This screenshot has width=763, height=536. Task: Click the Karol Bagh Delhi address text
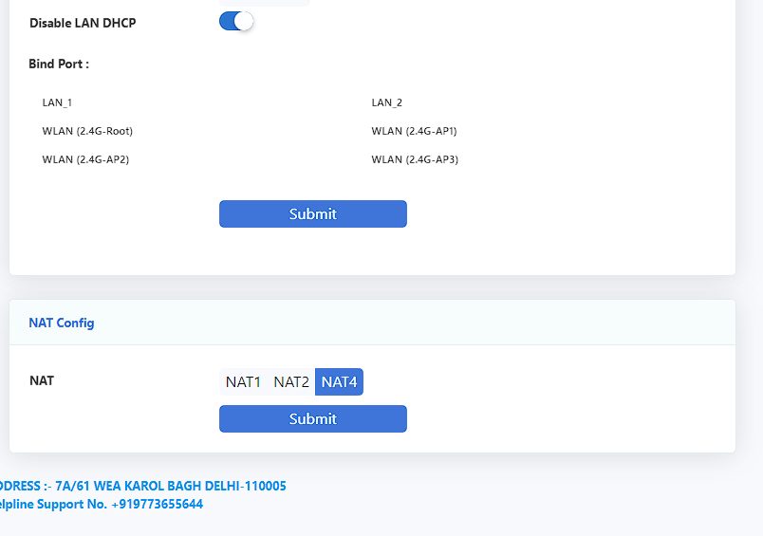[x=171, y=486]
